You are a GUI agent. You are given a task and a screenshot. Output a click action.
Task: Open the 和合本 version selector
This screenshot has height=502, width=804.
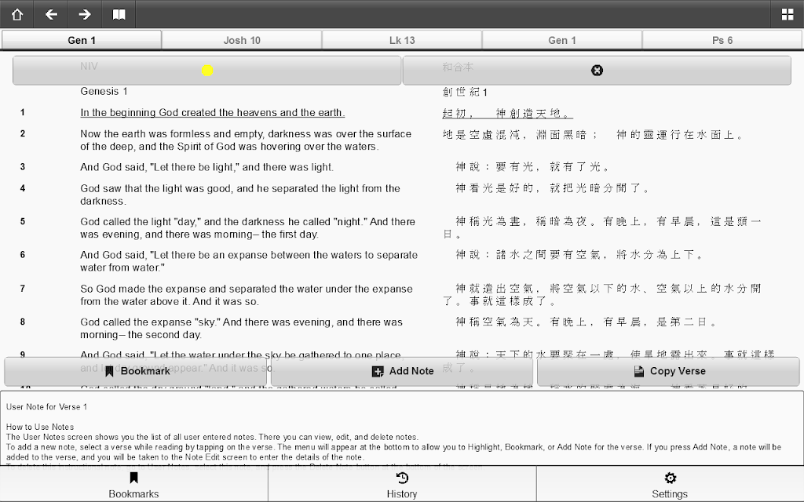click(597, 71)
